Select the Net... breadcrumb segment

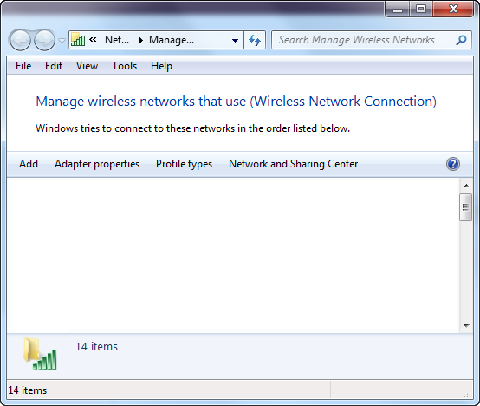click(x=117, y=40)
